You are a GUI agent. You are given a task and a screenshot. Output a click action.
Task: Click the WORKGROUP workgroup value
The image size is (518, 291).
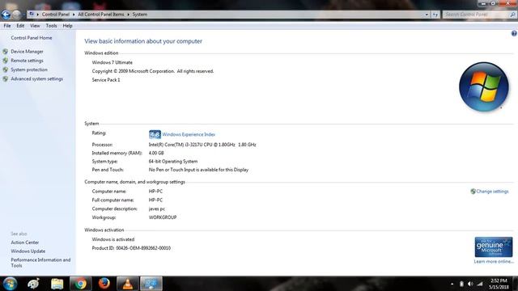pyautogui.click(x=163, y=217)
